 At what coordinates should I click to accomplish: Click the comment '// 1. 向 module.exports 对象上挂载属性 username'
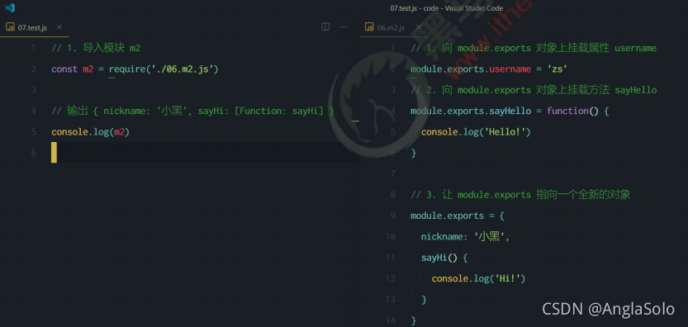point(534,48)
